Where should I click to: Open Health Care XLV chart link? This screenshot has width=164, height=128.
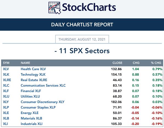coord(33,69)
